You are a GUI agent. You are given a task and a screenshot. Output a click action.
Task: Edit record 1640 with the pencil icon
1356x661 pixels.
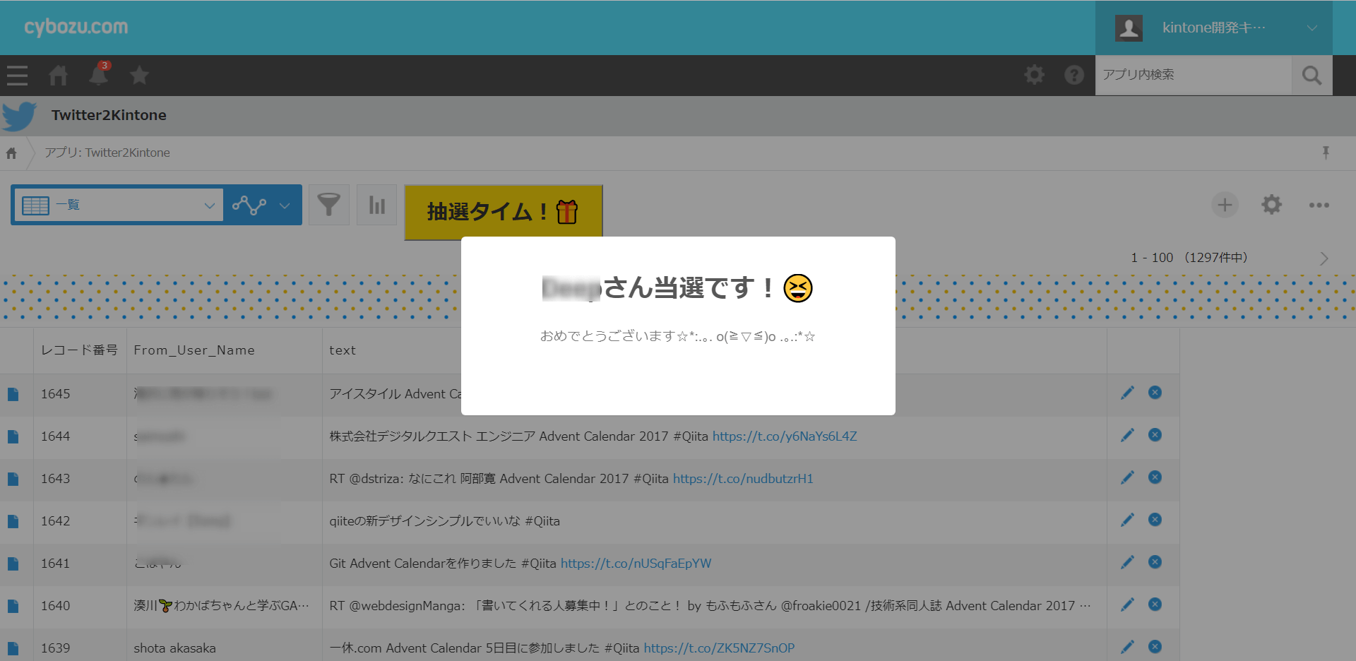pyautogui.click(x=1127, y=605)
